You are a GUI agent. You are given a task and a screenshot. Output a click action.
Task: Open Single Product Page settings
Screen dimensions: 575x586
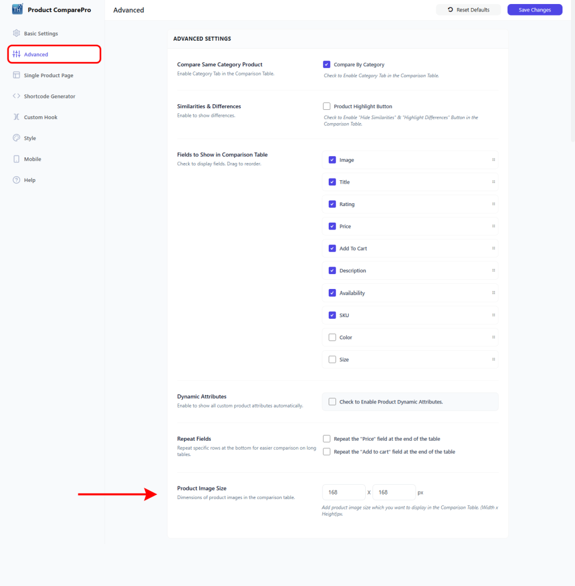pos(54,75)
